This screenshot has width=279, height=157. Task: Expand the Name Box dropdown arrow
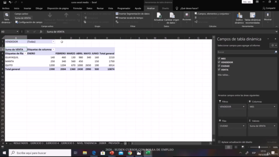pos(17,32)
